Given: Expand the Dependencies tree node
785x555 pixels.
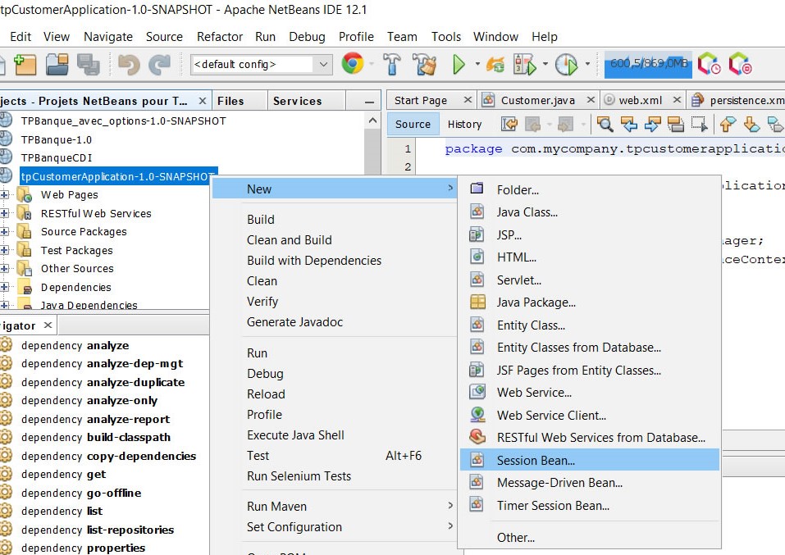Looking at the screenshot, I should pos(4,287).
